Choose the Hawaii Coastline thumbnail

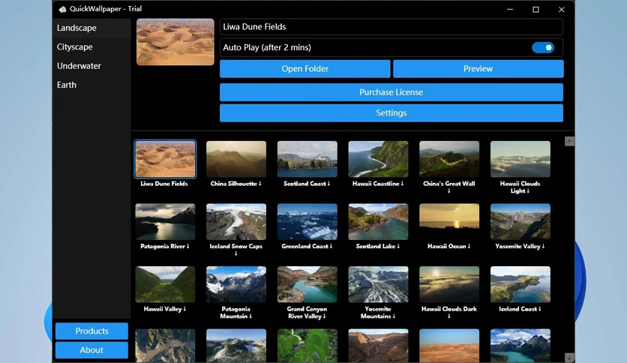click(378, 159)
